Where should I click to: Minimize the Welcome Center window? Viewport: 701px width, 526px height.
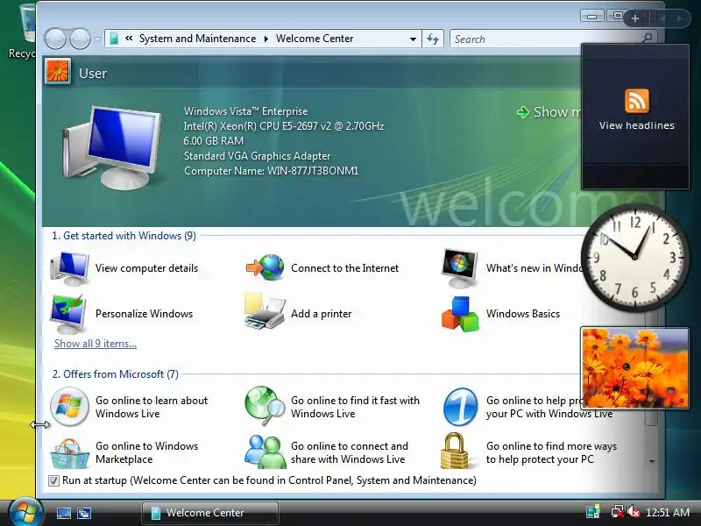592,17
